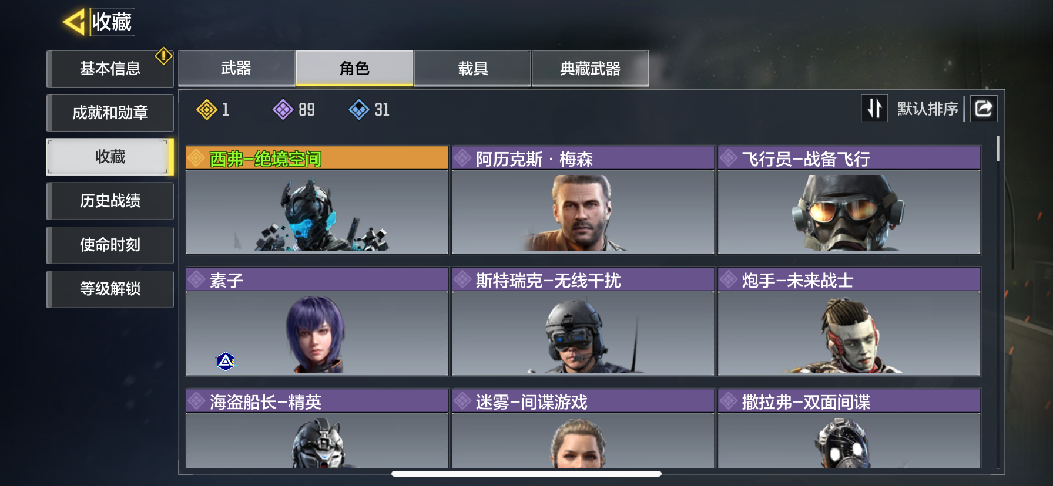Image resolution: width=1053 pixels, height=486 pixels.
Task: Go to 历史战绩 section
Action: click(110, 201)
